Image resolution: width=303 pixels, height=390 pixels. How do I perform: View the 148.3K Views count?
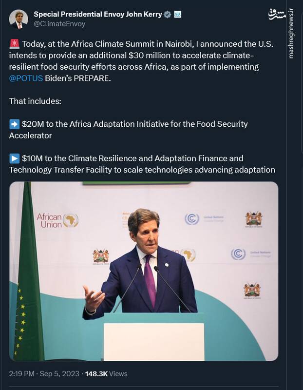click(106, 374)
